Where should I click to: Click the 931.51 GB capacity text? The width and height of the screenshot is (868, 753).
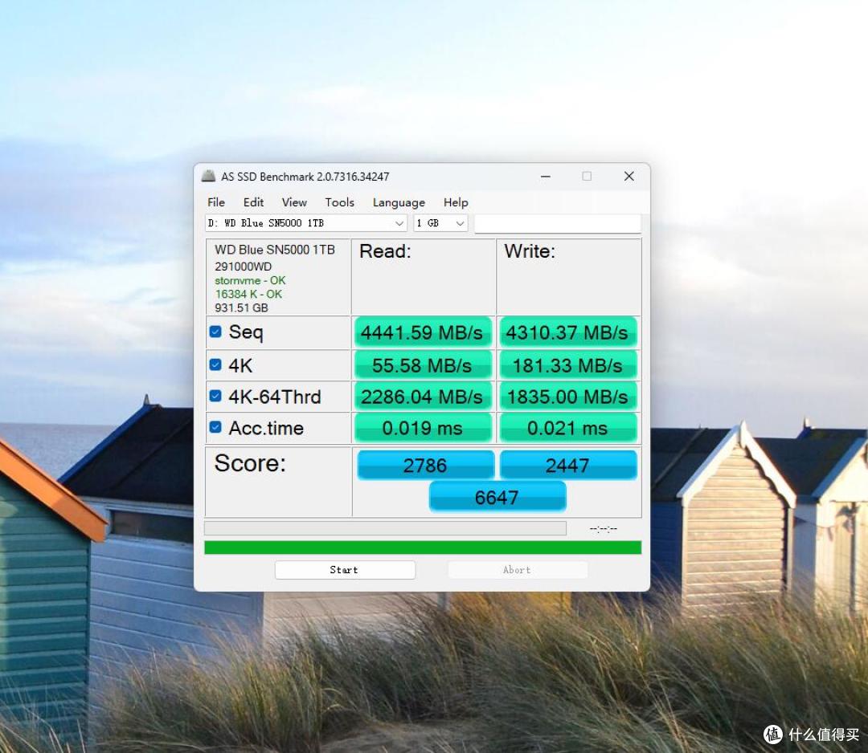click(241, 308)
